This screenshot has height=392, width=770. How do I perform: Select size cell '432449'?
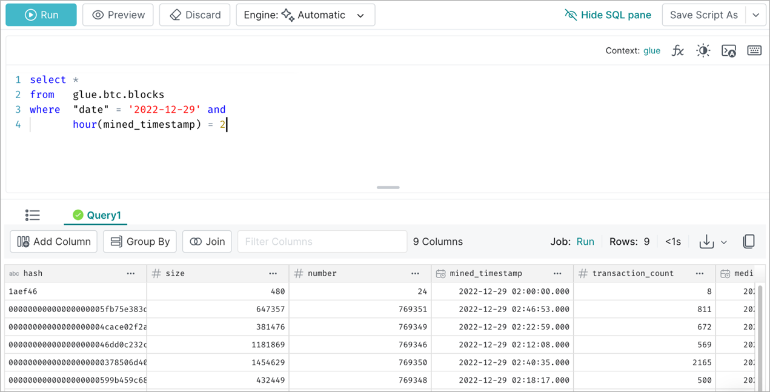(218, 380)
